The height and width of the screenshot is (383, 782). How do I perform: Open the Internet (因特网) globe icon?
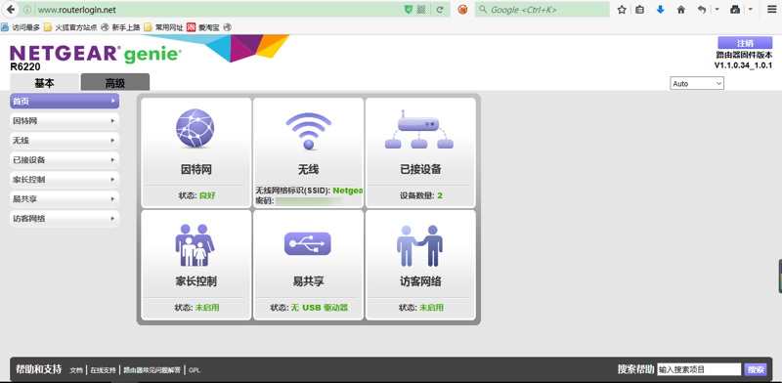pos(195,128)
